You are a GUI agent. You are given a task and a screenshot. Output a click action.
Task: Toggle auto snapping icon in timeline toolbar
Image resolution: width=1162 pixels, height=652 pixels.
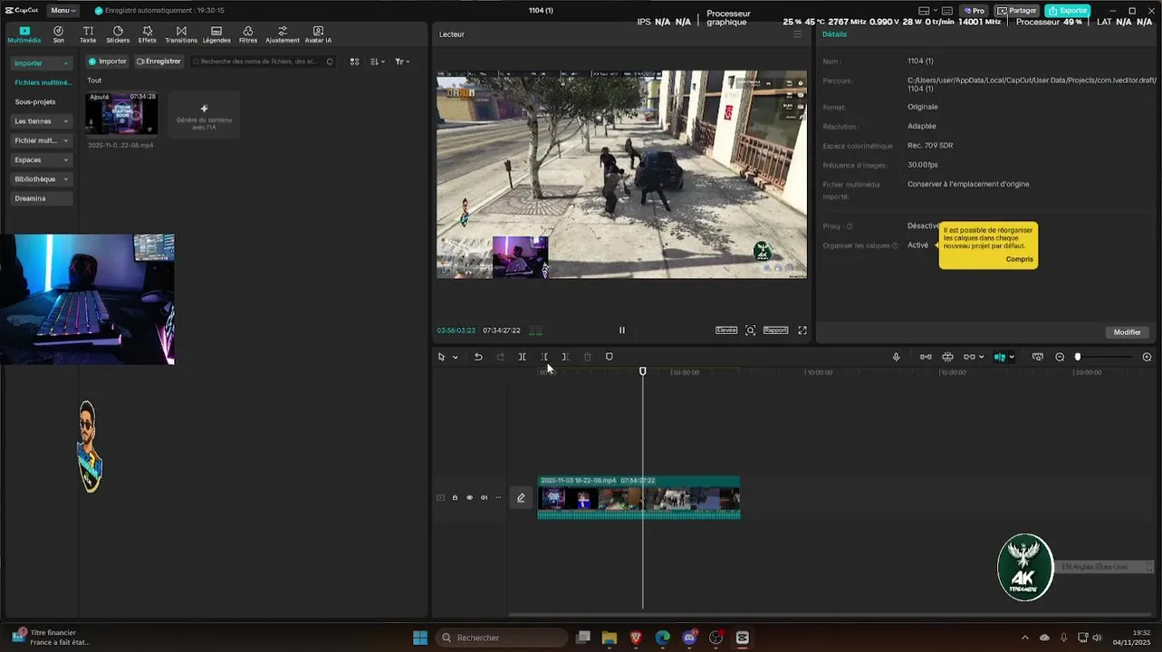(x=947, y=357)
